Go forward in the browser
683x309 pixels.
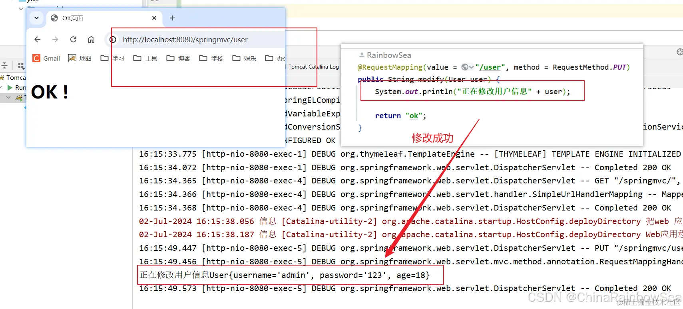[x=55, y=39]
